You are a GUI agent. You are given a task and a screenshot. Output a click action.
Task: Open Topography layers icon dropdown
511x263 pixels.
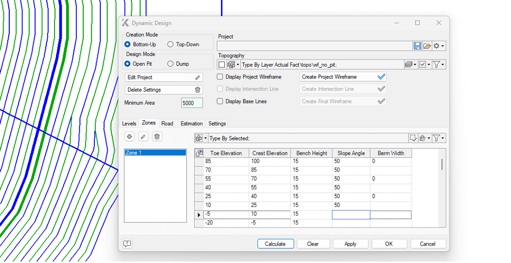410,65
